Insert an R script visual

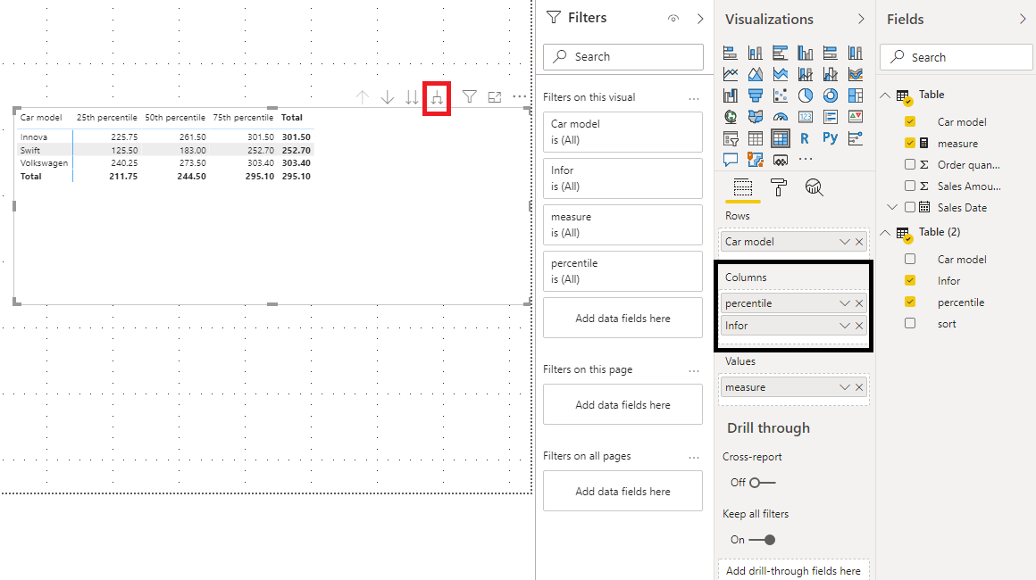(x=804, y=138)
